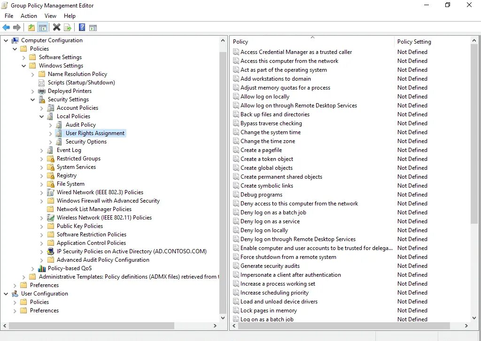Expand the Public Key Policies node
Viewport: 481px width, 341px height.
coord(41,226)
